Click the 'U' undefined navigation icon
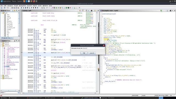 tap(28, 8)
